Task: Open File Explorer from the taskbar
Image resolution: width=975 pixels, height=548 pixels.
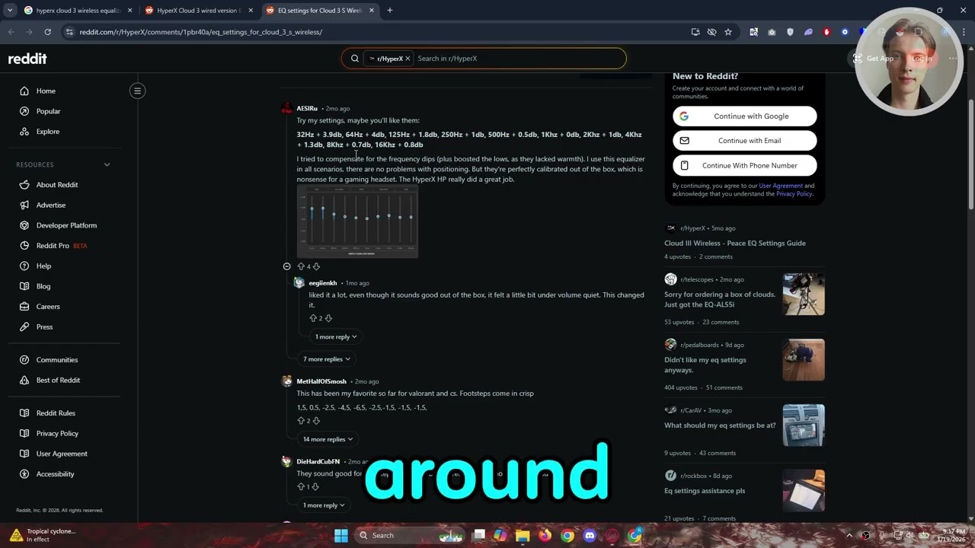Action: pos(523,535)
